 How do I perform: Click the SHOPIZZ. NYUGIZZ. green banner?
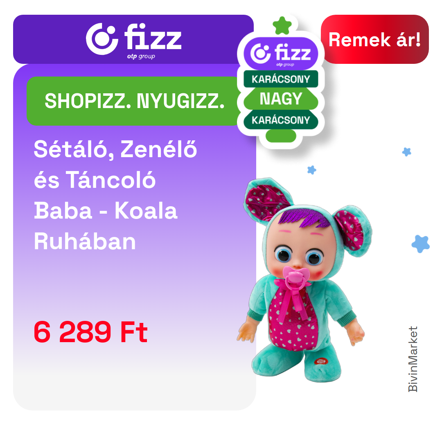pyautogui.click(x=133, y=101)
